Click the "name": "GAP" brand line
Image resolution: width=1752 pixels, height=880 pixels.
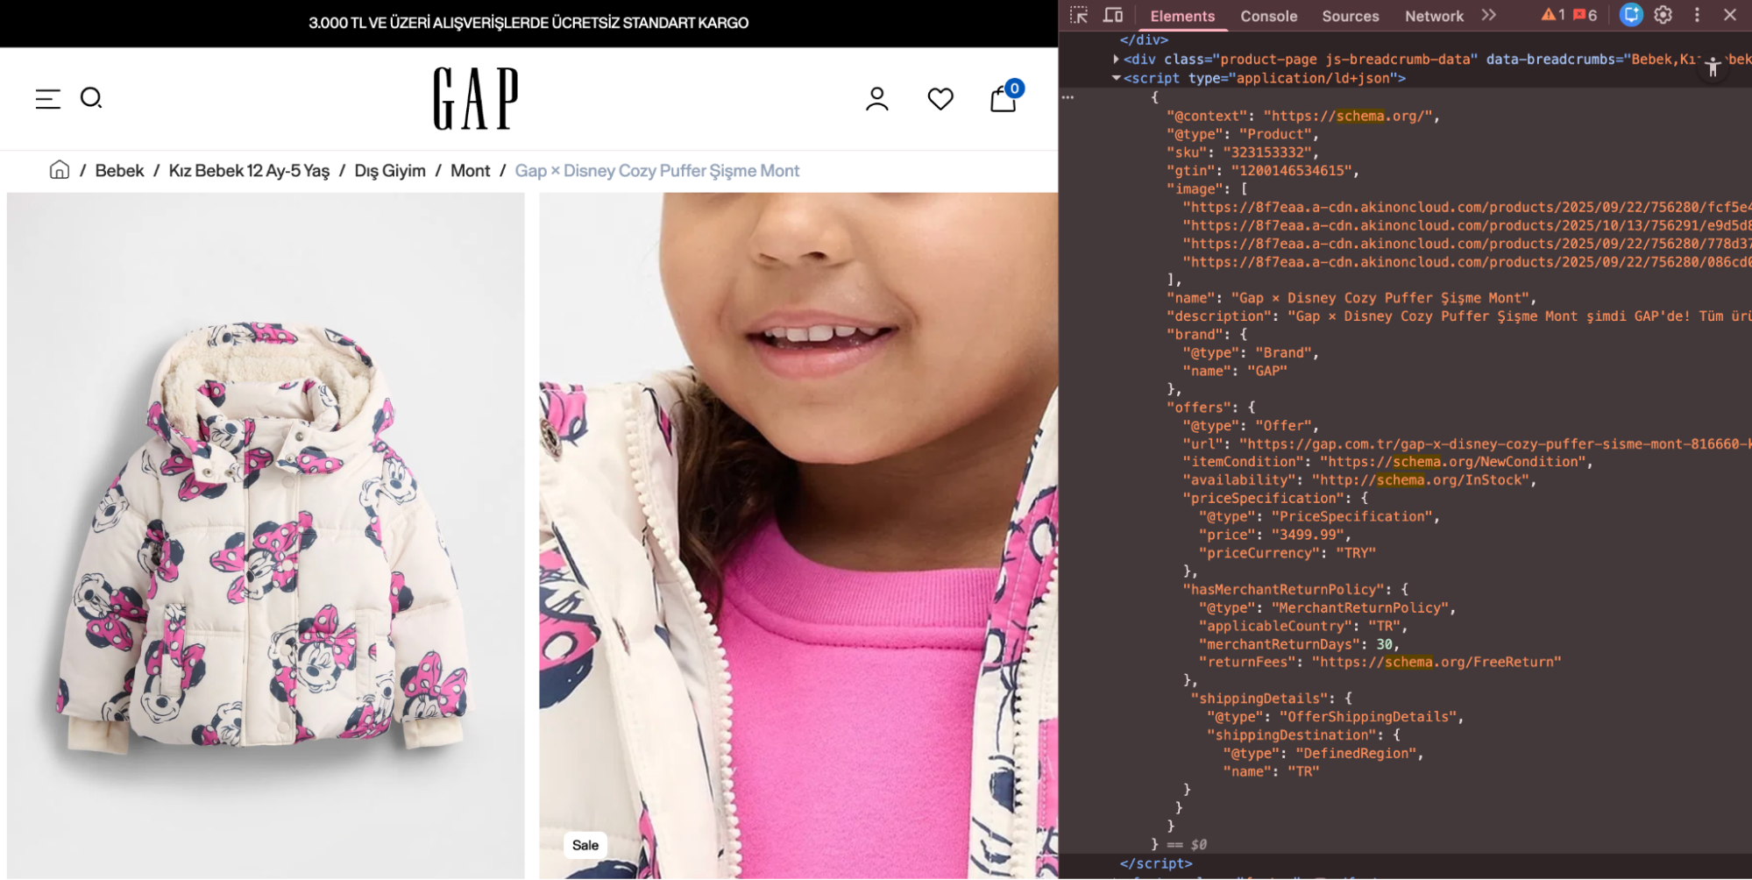point(1234,371)
